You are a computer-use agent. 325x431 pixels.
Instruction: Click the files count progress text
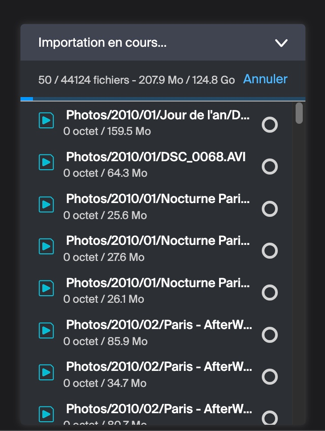[136, 80]
